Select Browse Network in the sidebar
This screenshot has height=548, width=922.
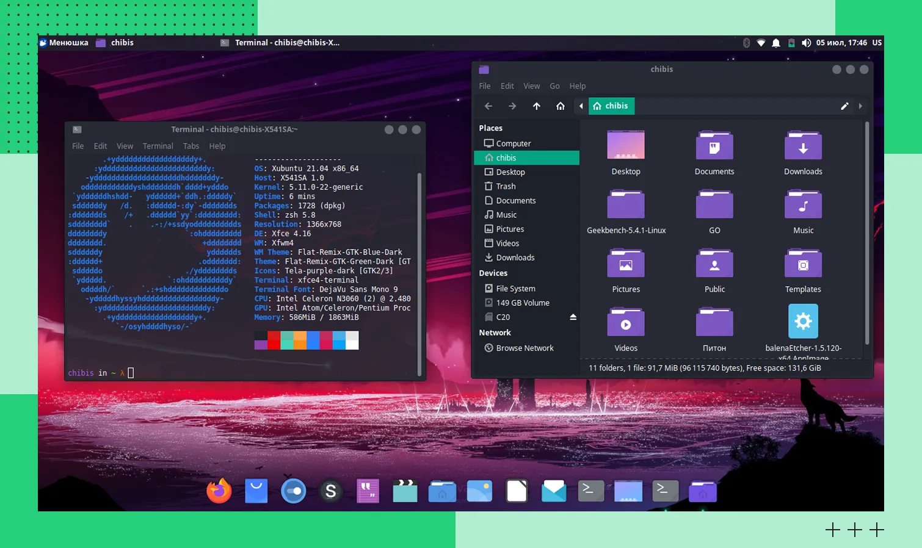[525, 348]
